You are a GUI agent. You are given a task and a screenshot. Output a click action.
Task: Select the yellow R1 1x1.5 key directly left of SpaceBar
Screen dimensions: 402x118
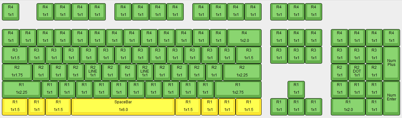tap(58, 106)
